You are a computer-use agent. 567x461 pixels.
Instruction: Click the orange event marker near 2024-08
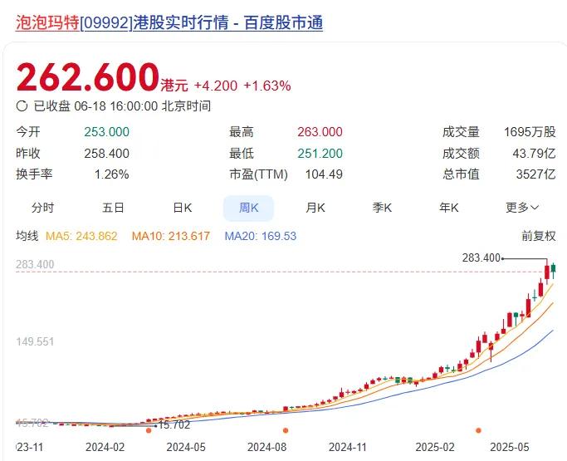tap(286, 430)
